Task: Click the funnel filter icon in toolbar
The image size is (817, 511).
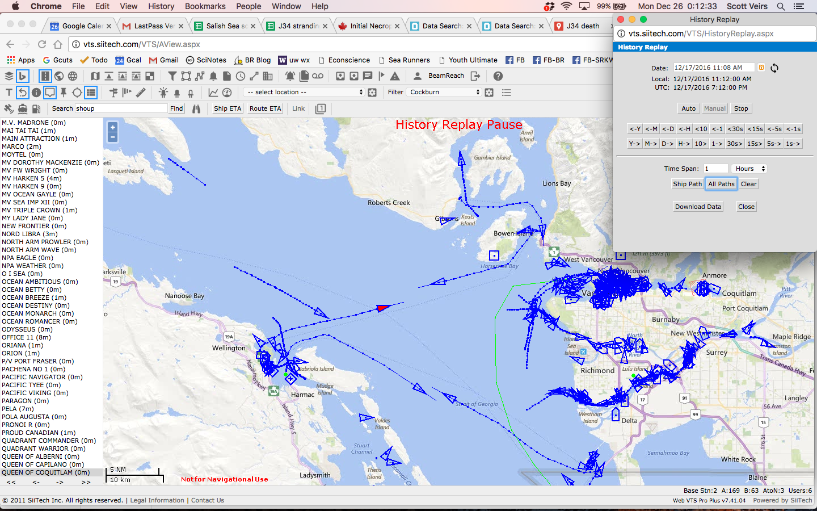Action: (x=172, y=76)
